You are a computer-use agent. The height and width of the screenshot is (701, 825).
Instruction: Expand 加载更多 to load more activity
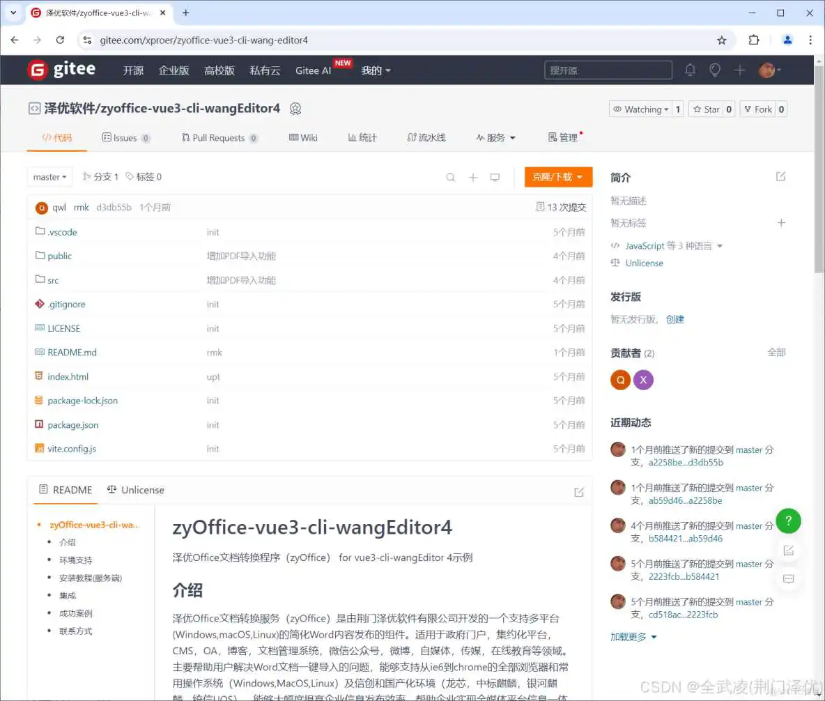click(629, 636)
